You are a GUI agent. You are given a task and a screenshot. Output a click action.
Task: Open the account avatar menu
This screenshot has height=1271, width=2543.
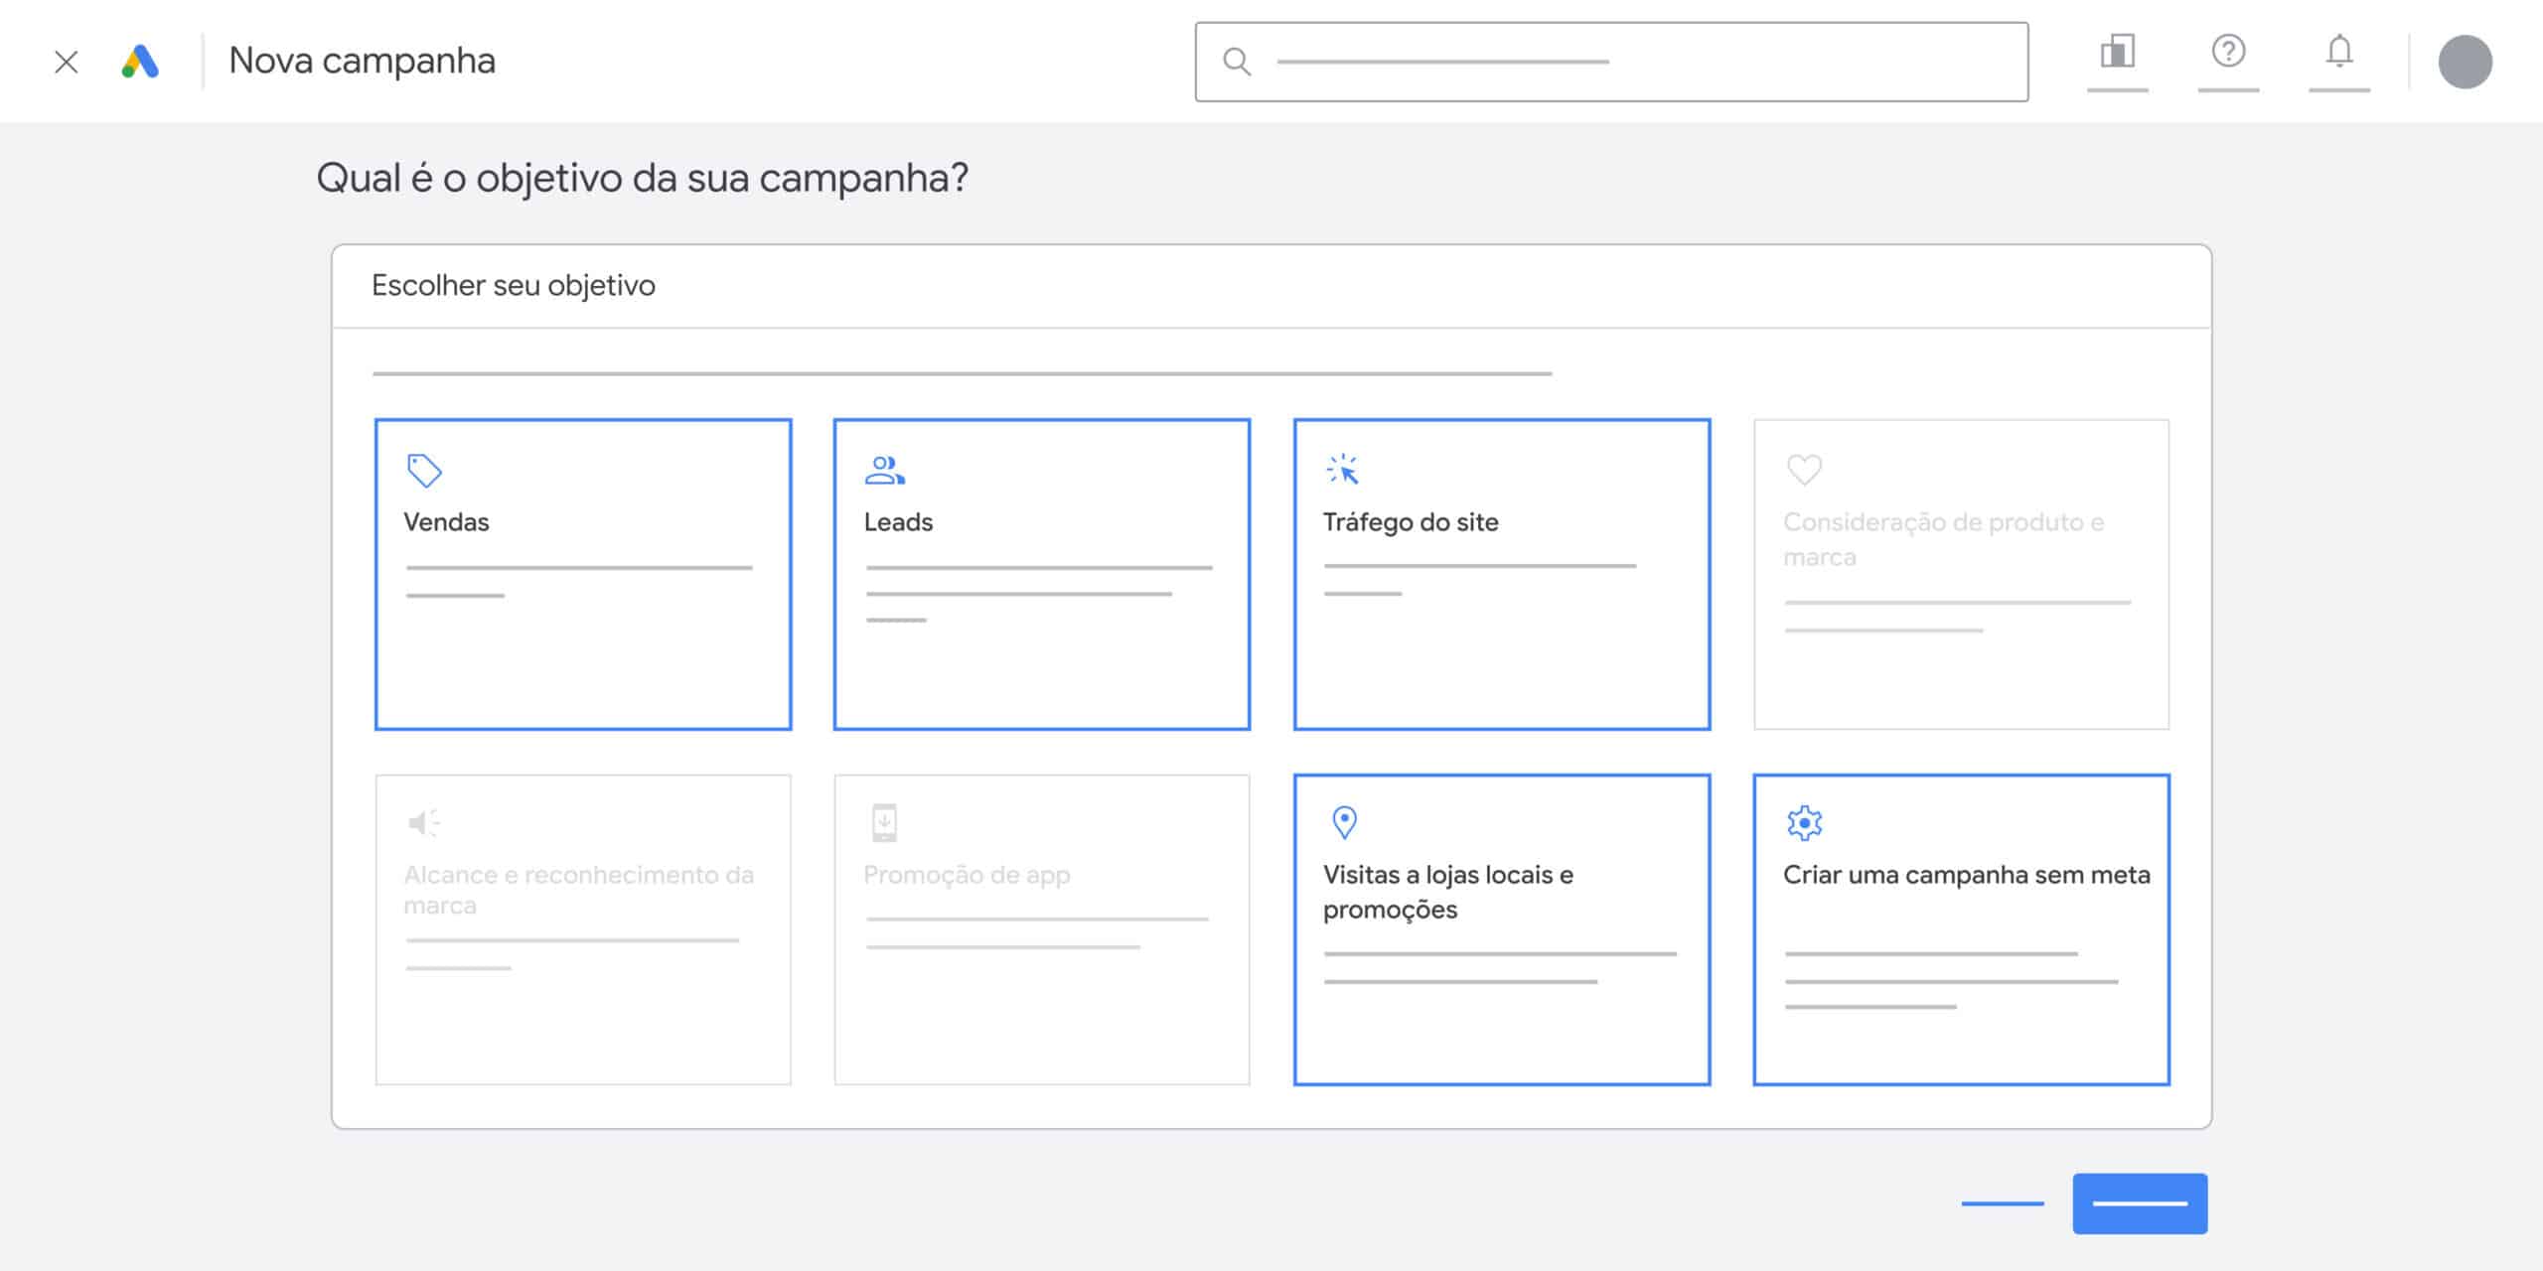tap(2465, 62)
